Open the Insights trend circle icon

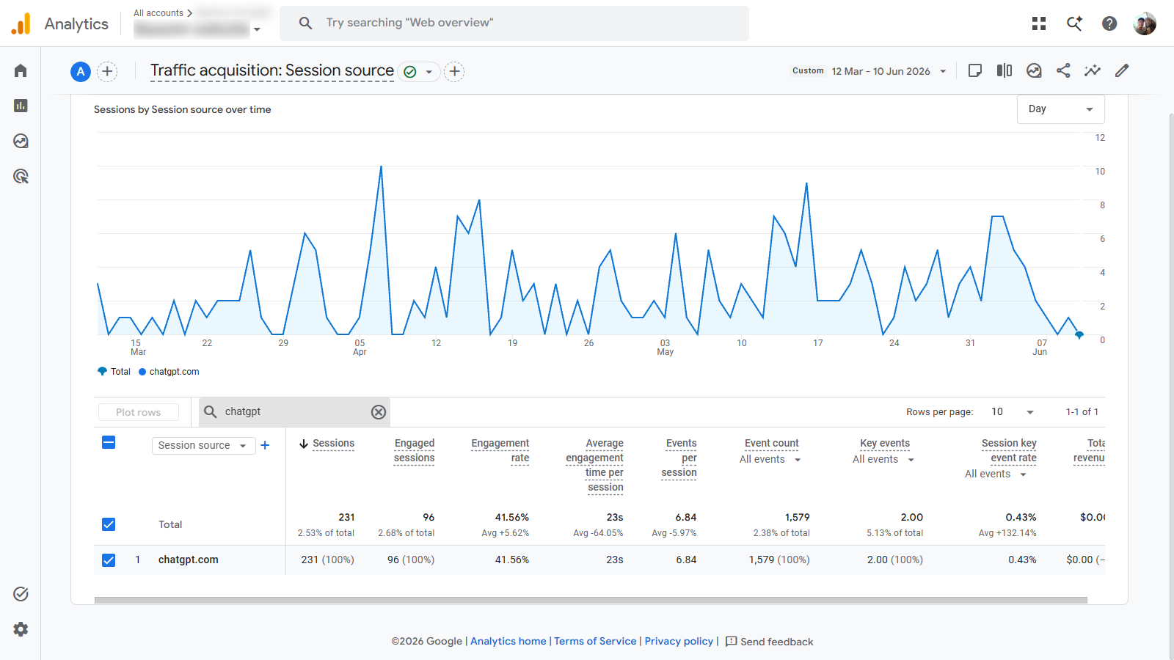[x=1034, y=70]
